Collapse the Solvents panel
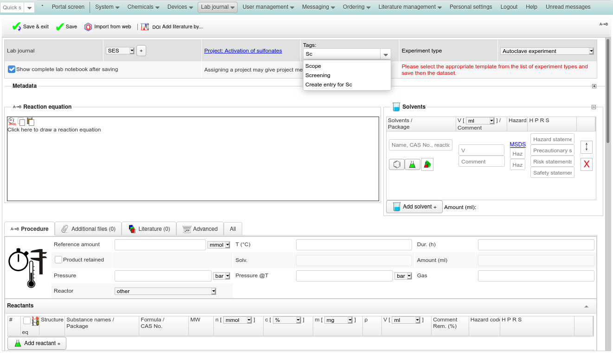The height and width of the screenshot is (353, 613). coord(594,107)
